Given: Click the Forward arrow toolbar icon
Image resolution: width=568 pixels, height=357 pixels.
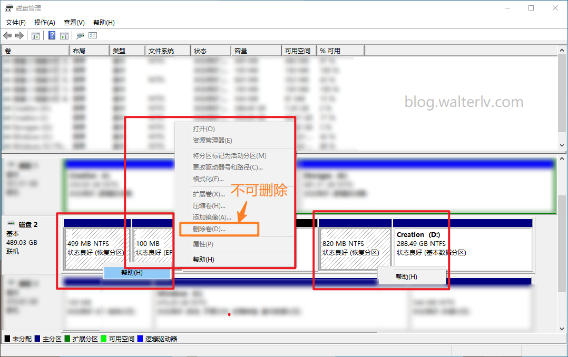Looking at the screenshot, I should pos(19,35).
